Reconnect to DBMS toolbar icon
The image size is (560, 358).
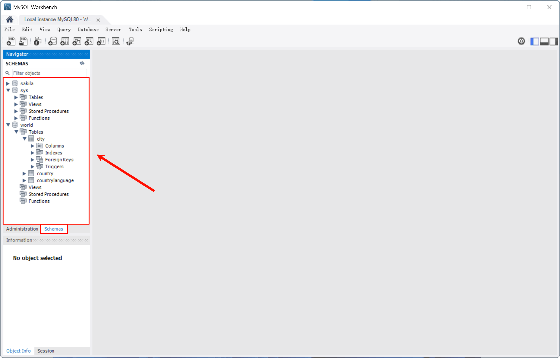[130, 41]
